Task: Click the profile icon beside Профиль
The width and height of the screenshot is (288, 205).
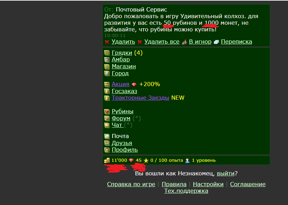Action: point(107,150)
